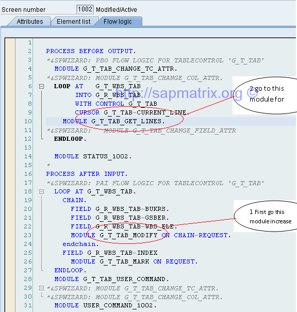
Task: Click FIELD G_R_WBS_TAB-GSBER line
Action: [x=120, y=218]
